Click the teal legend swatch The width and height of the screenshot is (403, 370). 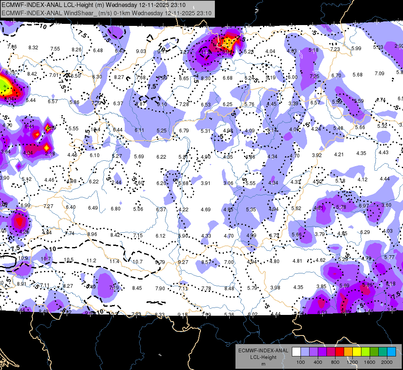(383, 351)
